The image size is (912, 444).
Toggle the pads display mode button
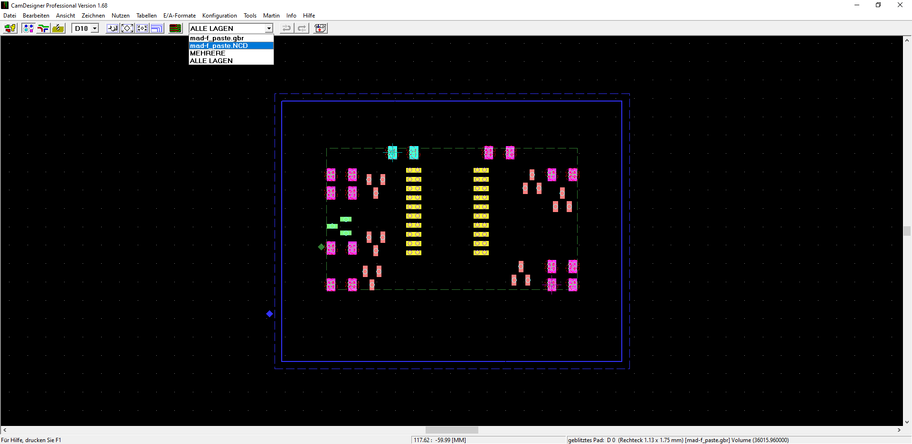(x=28, y=28)
